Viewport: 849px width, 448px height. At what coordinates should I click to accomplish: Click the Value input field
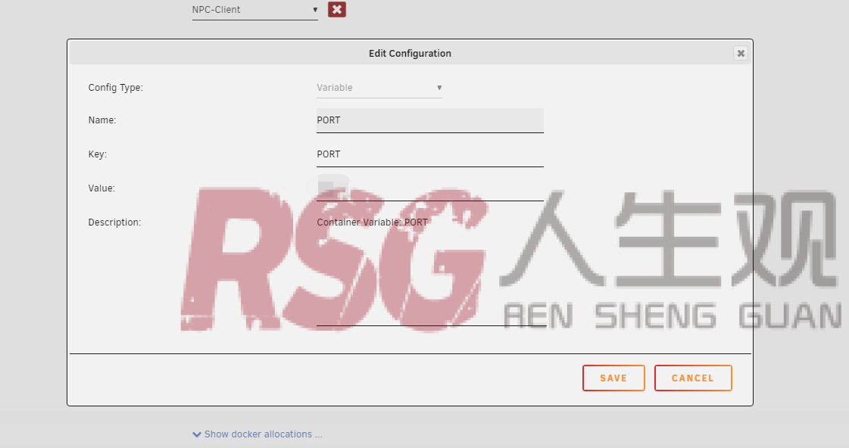click(x=430, y=188)
